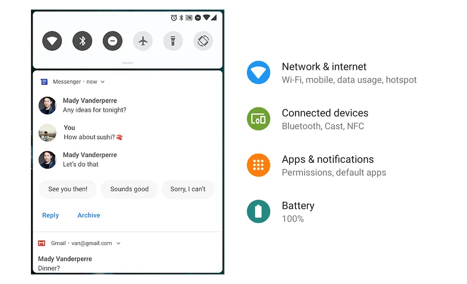The width and height of the screenshot is (467, 284).
Task: Toggle Auto-rotate quick setting
Action: (203, 41)
